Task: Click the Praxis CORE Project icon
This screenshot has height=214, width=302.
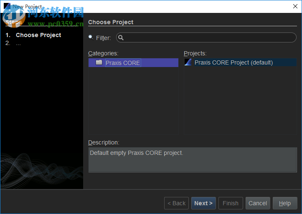Action: [188, 62]
